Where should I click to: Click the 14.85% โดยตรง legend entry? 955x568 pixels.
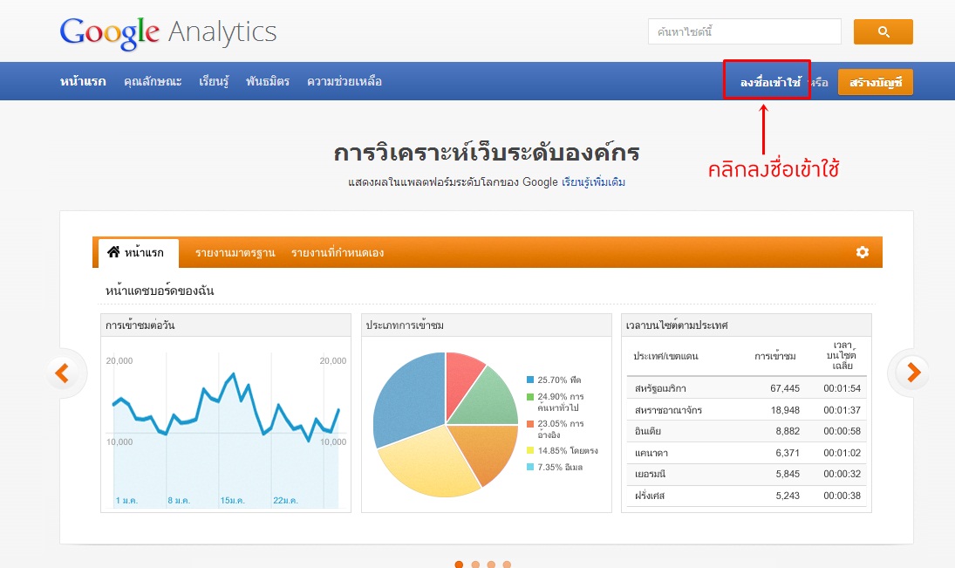563,451
